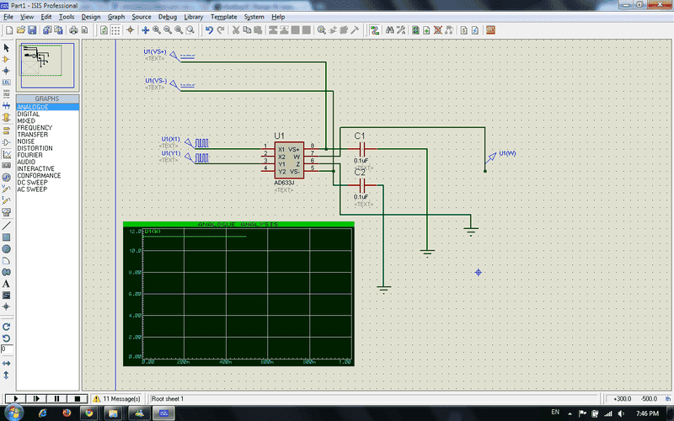
Task: Select the arrow Selection Mode tool
Action: pos(6,48)
